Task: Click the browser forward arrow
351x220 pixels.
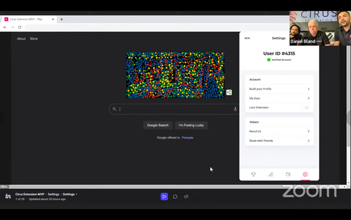Action: 12,27
